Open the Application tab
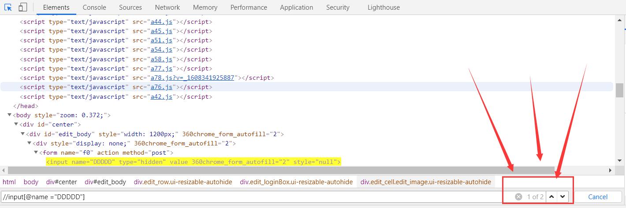This screenshot has height=208, width=626. click(x=297, y=7)
